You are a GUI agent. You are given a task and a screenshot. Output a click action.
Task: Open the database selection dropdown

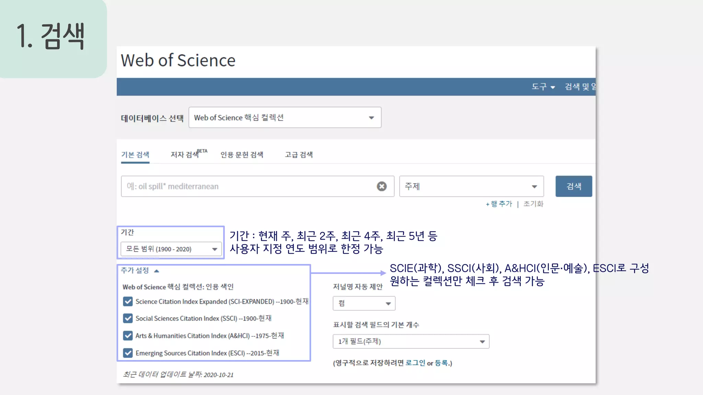285,118
